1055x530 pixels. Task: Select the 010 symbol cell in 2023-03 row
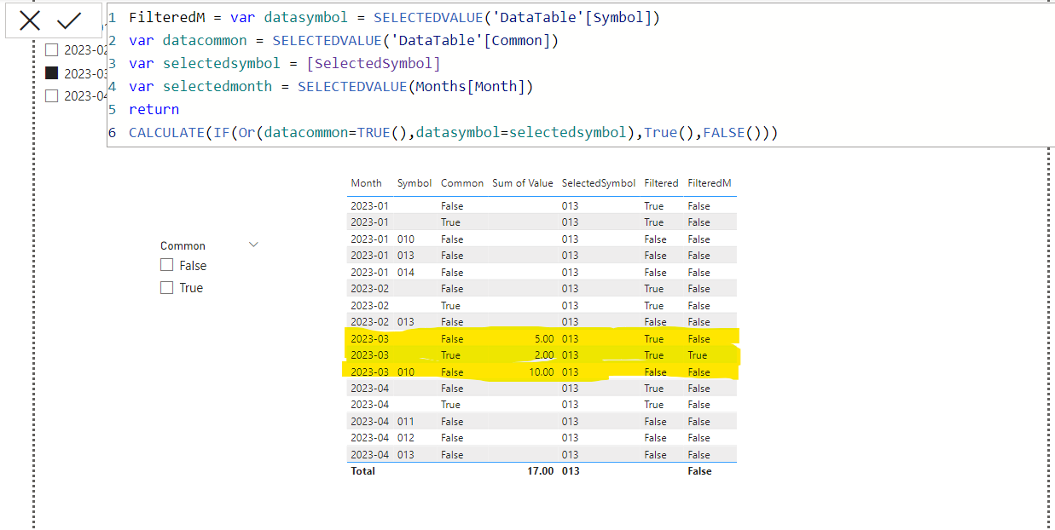click(x=406, y=372)
